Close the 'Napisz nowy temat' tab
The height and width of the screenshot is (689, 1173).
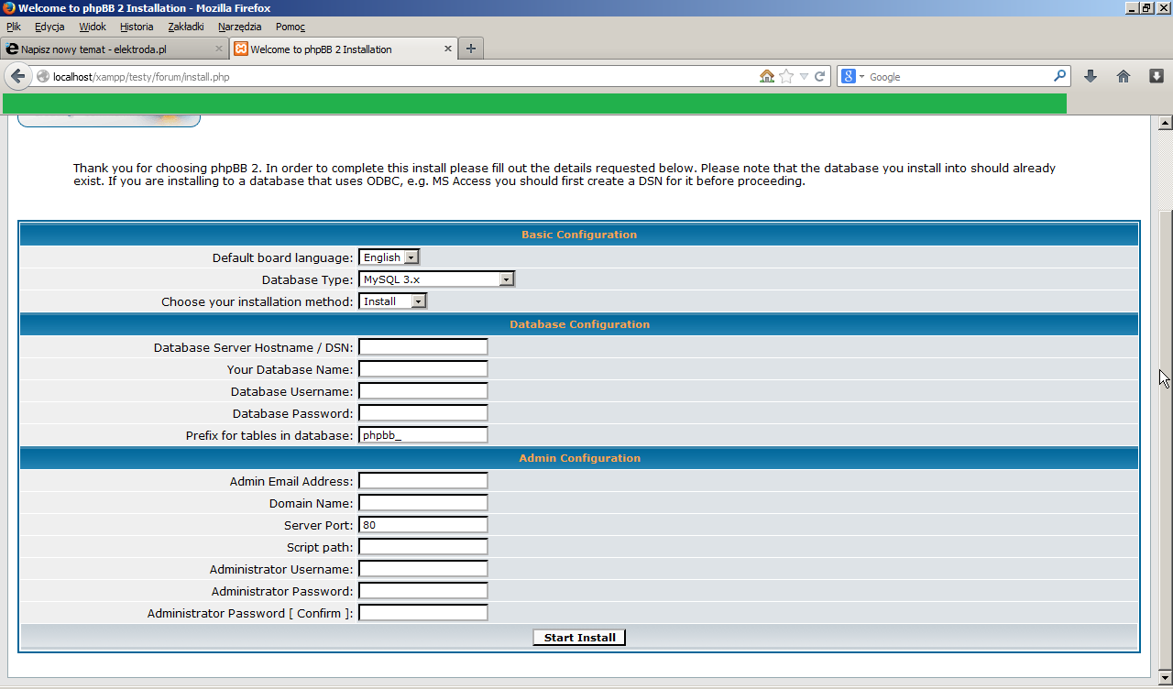click(219, 49)
